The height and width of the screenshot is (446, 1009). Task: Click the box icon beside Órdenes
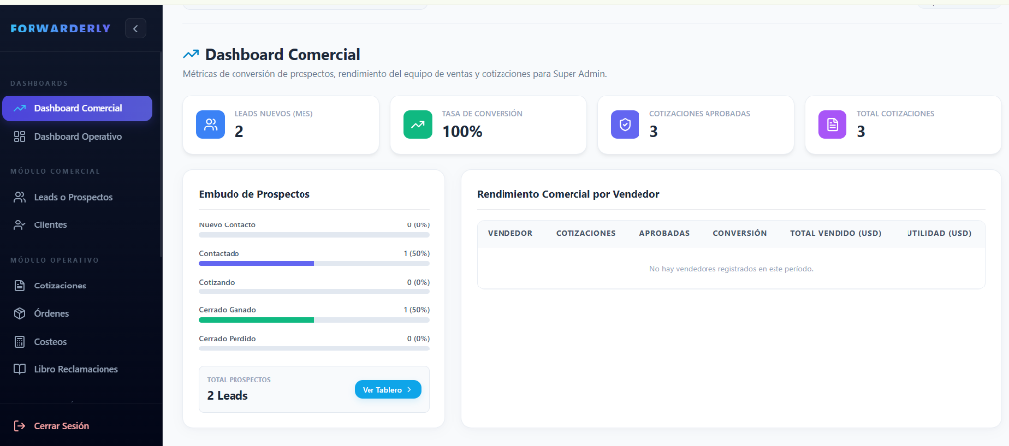click(20, 314)
